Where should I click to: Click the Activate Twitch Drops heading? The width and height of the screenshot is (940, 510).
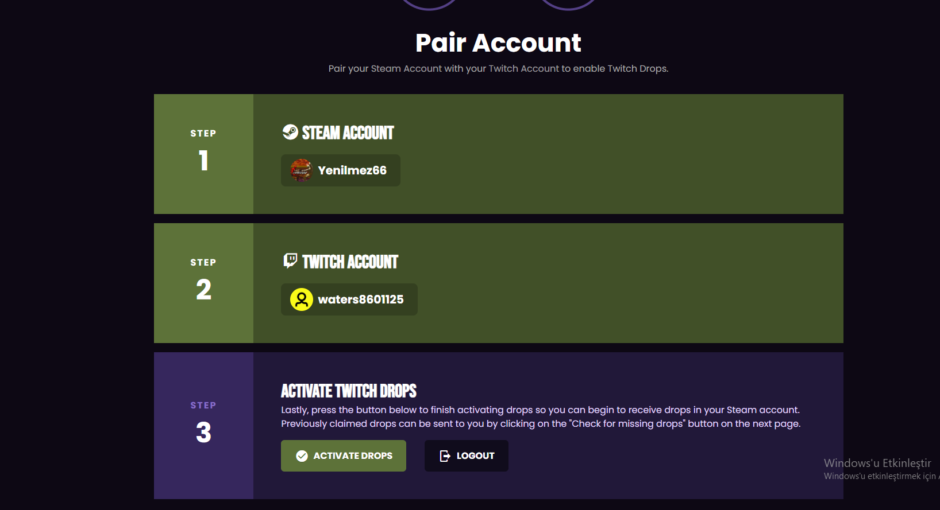[x=349, y=391]
